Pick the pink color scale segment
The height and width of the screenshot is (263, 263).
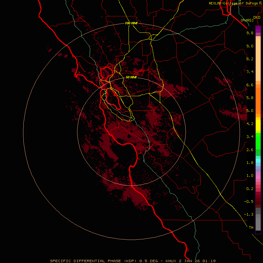(x=258, y=177)
